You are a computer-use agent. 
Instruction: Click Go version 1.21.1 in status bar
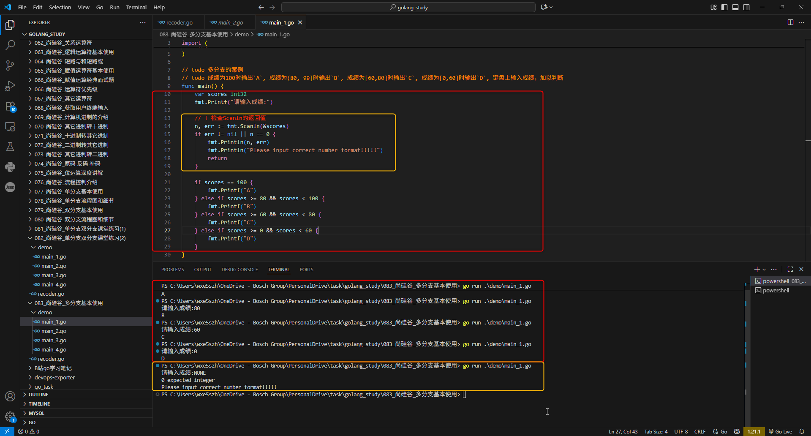click(754, 431)
